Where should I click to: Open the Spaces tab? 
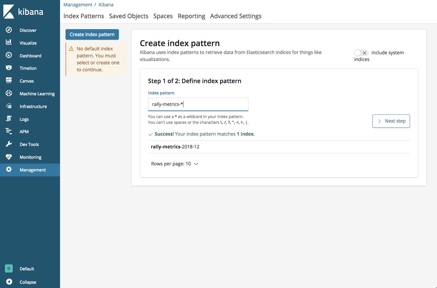point(163,16)
